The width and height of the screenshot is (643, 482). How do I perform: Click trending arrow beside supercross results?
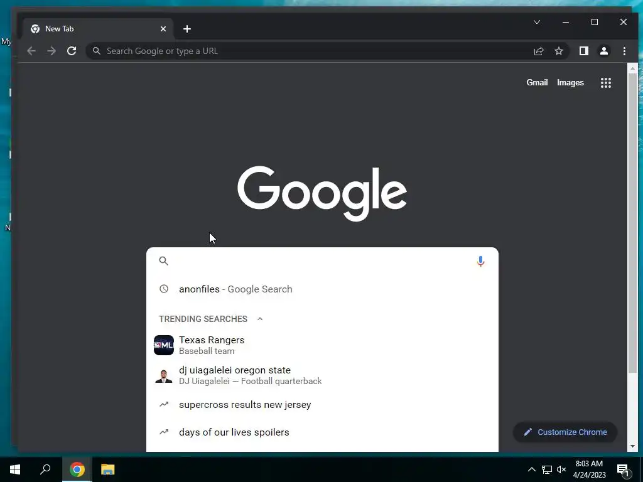[164, 405]
